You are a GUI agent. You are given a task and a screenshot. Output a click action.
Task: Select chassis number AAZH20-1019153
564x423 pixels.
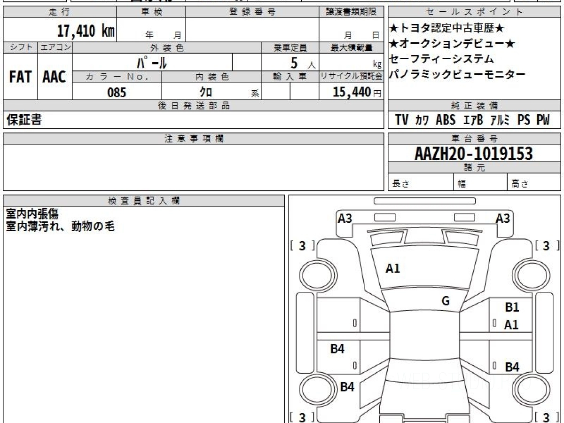474,154
